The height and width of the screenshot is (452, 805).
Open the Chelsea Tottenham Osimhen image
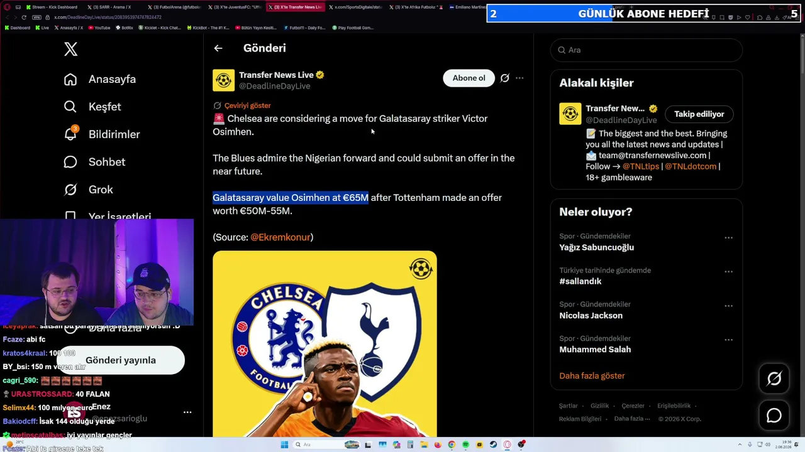(x=325, y=343)
